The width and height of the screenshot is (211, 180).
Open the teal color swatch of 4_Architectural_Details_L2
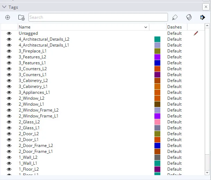[x=157, y=39]
